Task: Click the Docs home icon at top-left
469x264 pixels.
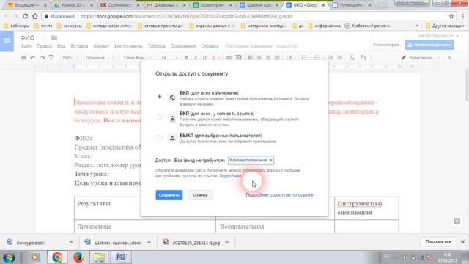Action: [x=7, y=41]
